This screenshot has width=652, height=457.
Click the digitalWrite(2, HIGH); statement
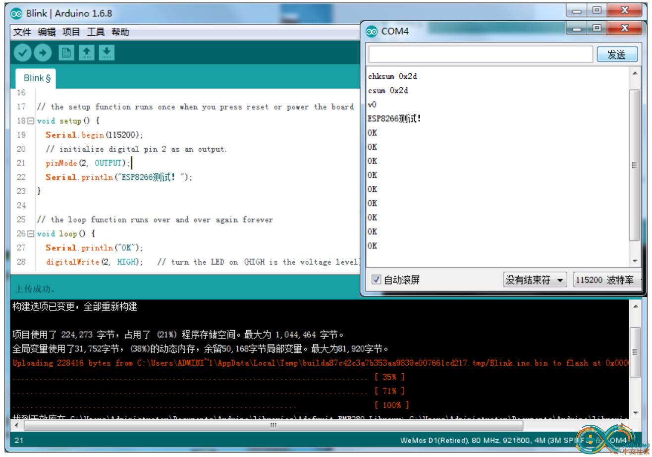95,262
